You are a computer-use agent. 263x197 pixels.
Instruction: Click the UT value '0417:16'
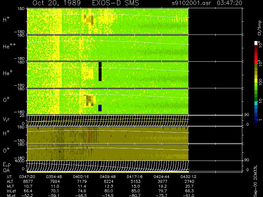point(134,177)
